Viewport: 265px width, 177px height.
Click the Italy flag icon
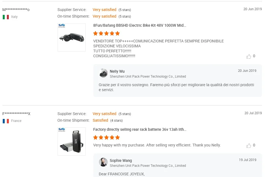(6, 17)
